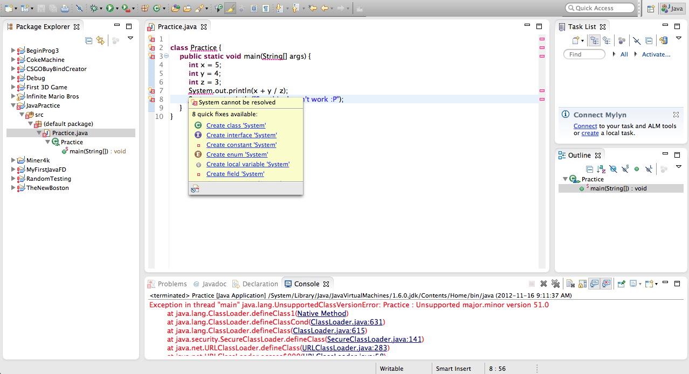The image size is (689, 374).
Task: Select the Practice.java editor tab
Action: [177, 26]
